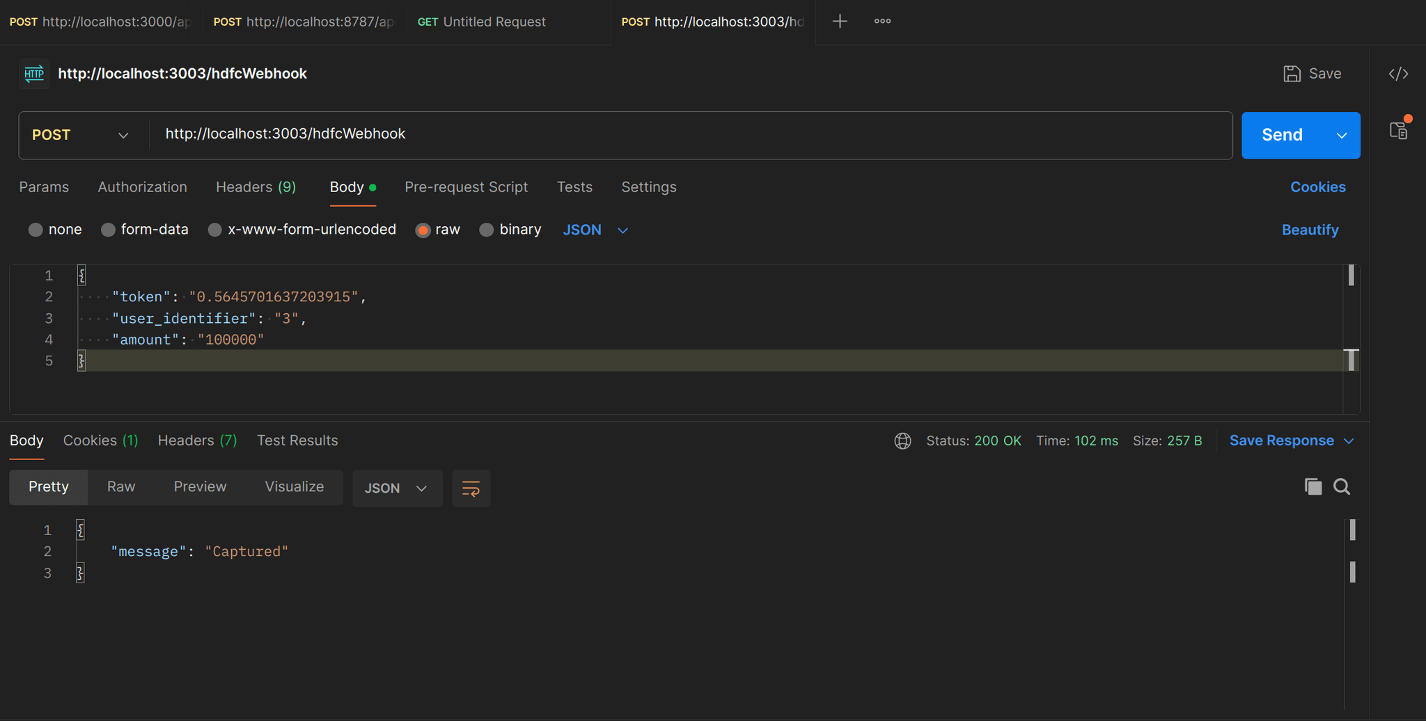Open the Tests tab
Image resolution: width=1426 pixels, height=721 pixels.
(x=574, y=187)
